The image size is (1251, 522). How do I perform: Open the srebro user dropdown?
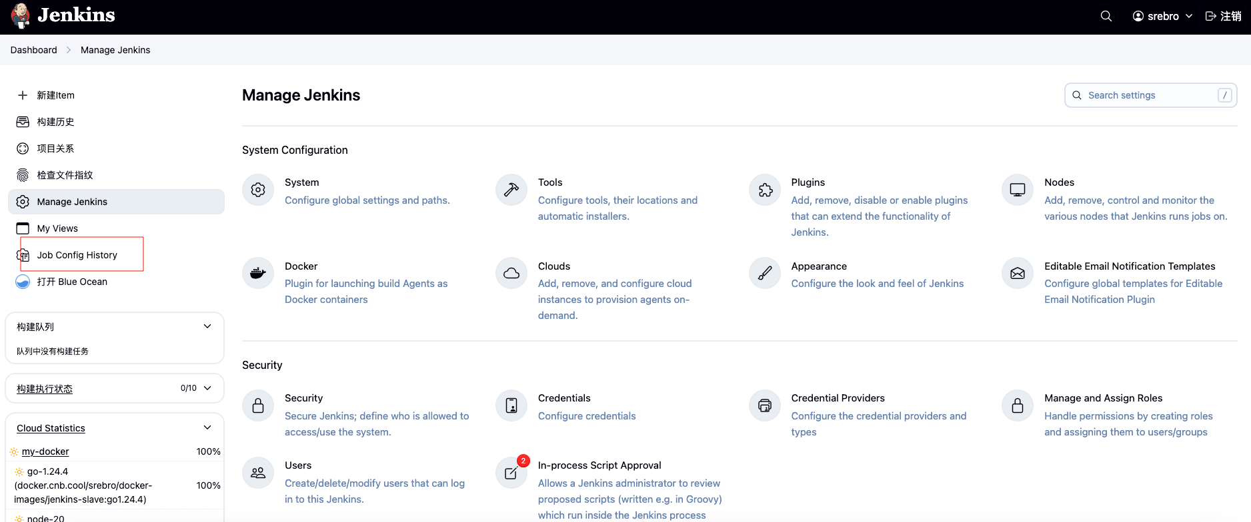[1162, 16]
